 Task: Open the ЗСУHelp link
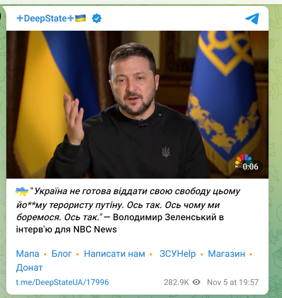point(178,254)
